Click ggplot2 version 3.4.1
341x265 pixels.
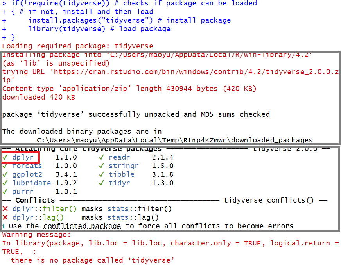pyautogui.click(x=66, y=174)
